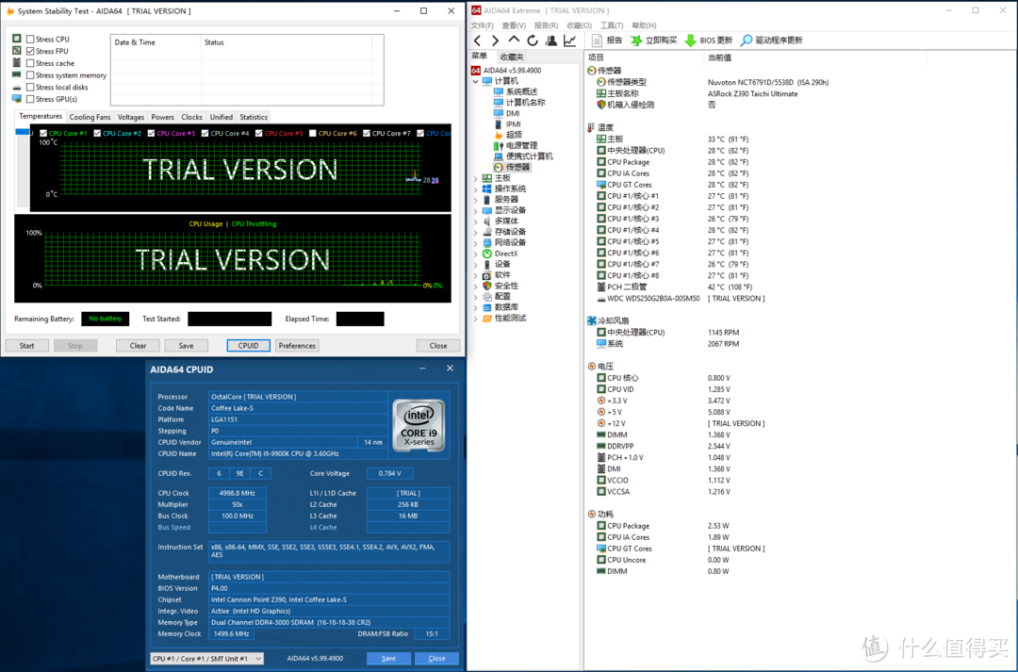The width and height of the screenshot is (1018, 672).
Task: Open the 查看(V) menu
Action: [514, 25]
